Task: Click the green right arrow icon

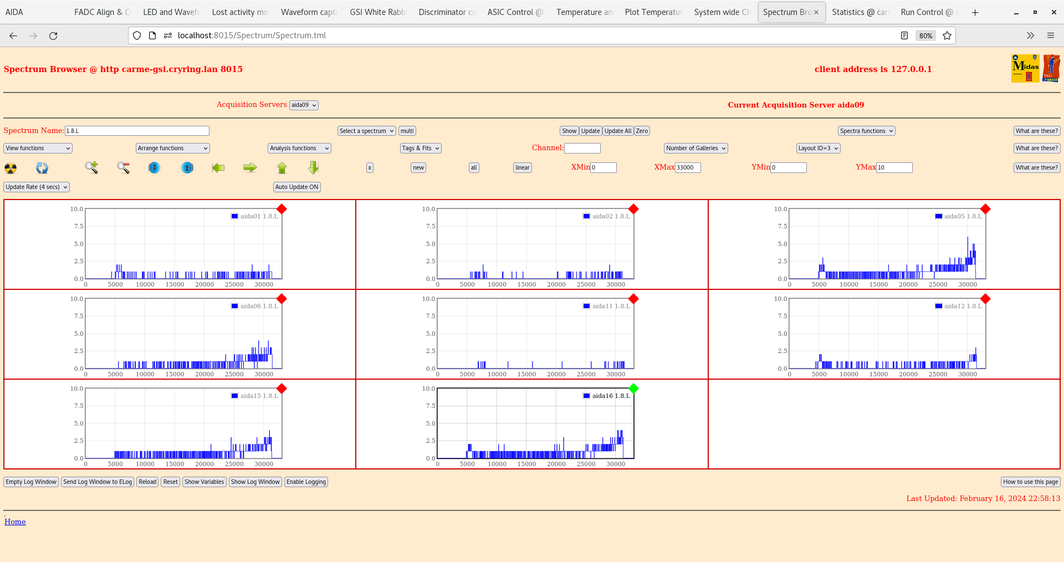Action: point(250,167)
